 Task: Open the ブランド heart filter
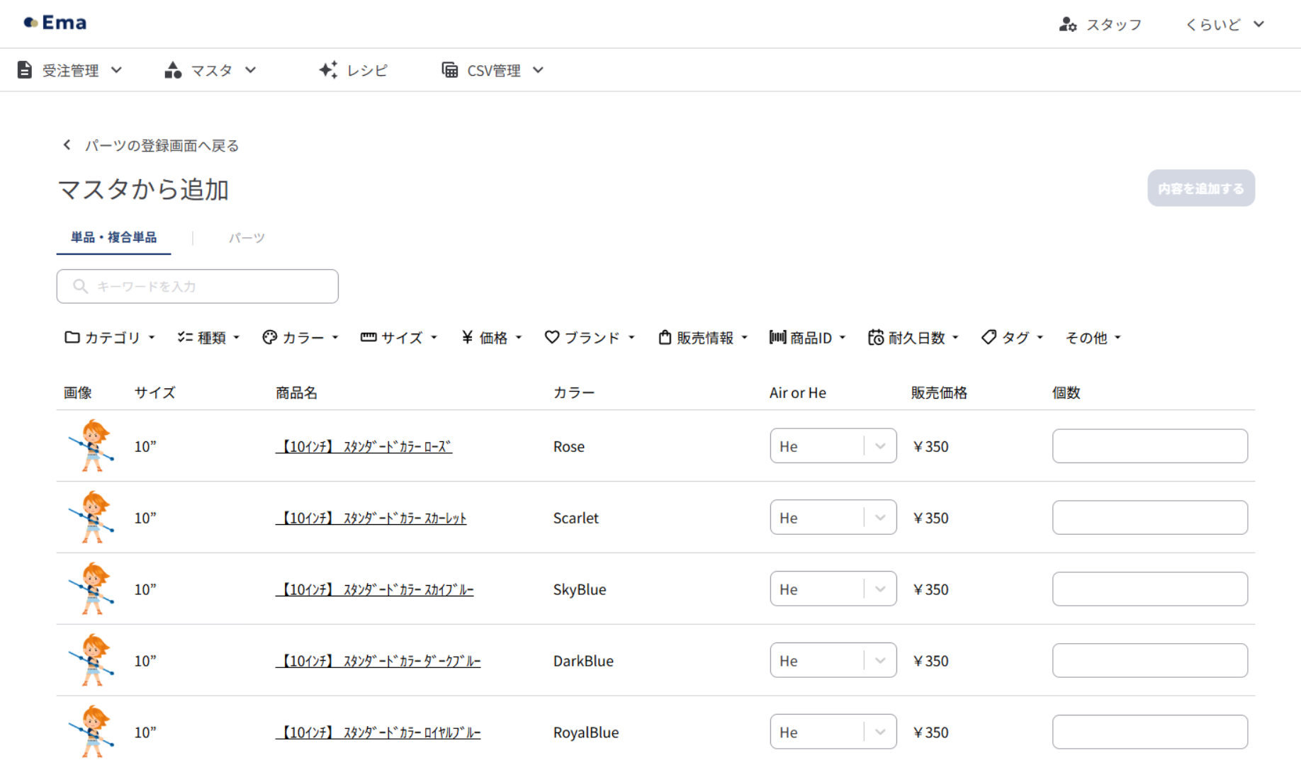pyautogui.click(x=590, y=338)
